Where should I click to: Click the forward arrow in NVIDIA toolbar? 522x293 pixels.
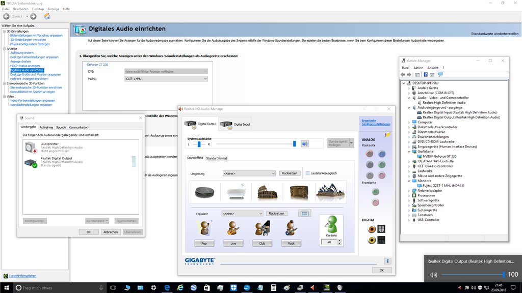[x=33, y=16]
